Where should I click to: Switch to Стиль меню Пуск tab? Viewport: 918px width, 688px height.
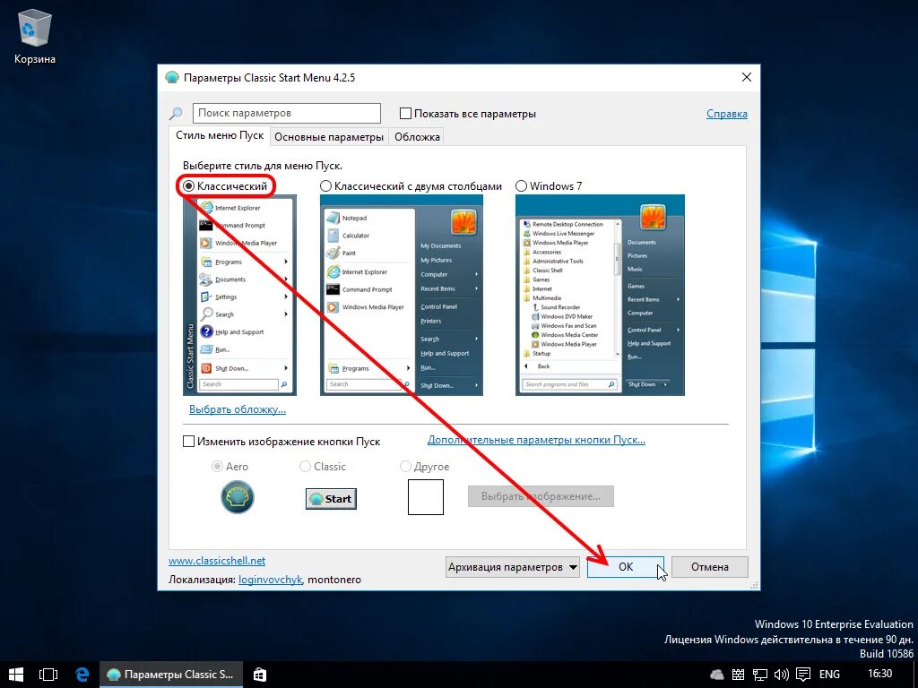pyautogui.click(x=220, y=136)
